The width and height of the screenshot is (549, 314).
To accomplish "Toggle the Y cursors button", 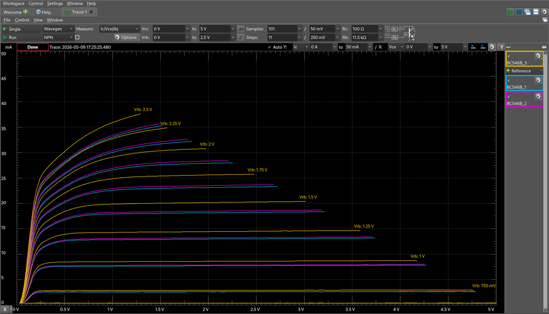I will [x=501, y=47].
